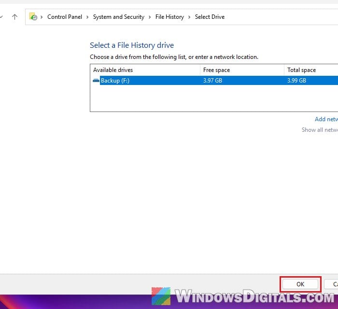Navigate to System and Security breadcrumb
The image size is (338, 309).
pos(119,17)
